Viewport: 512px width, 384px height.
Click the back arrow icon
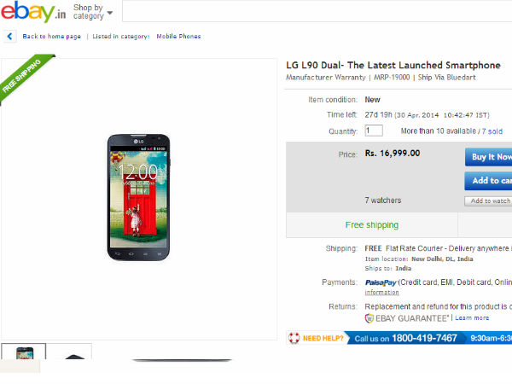pyautogui.click(x=10, y=37)
